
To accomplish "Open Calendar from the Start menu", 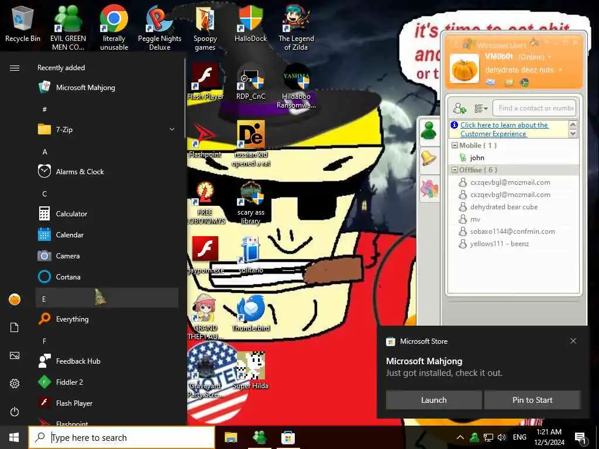I will coord(107,235).
